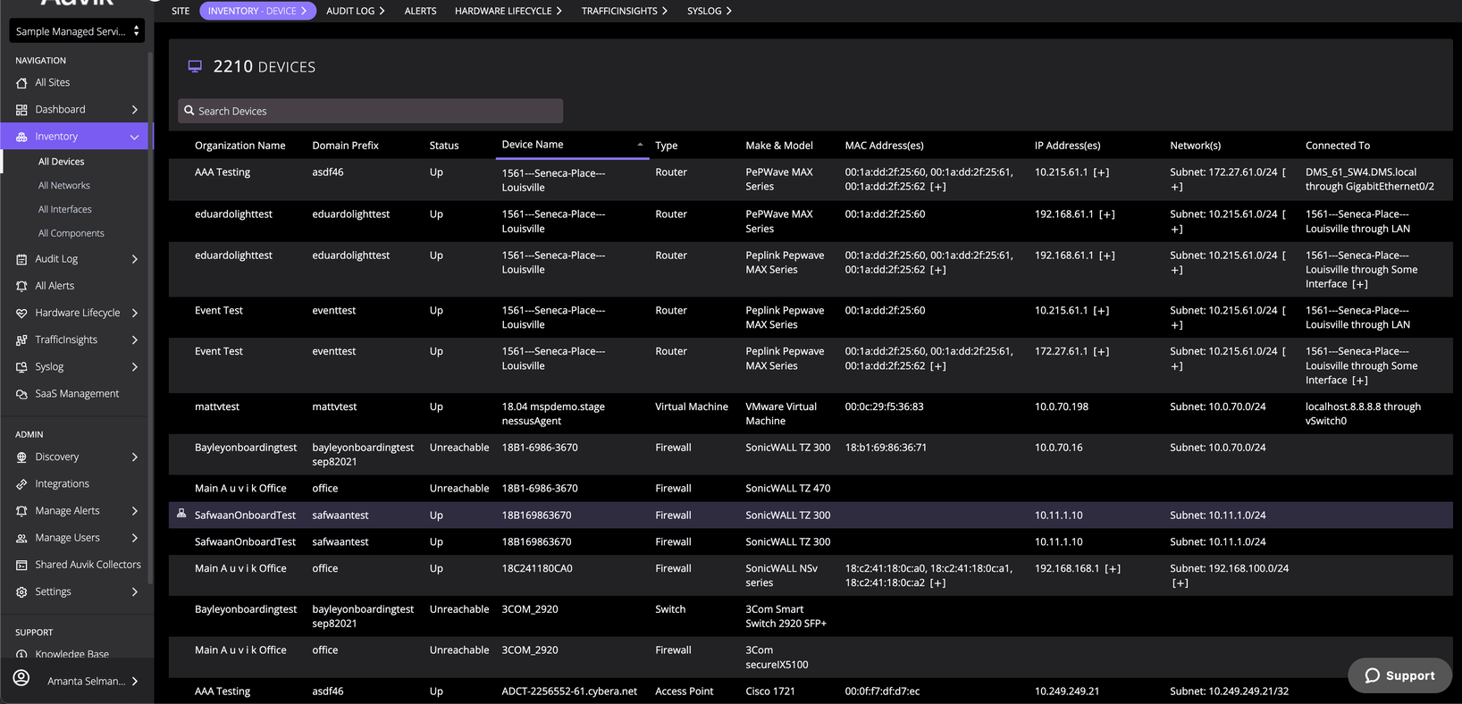Screen dimensions: 1462x704
Task: Sort by the Status column header
Action: point(444,146)
